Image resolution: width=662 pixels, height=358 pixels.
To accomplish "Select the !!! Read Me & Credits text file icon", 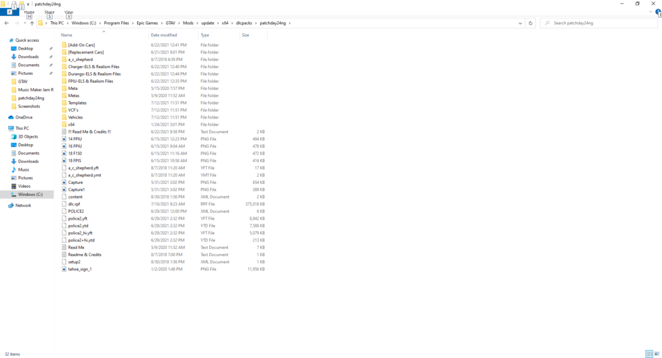I will [x=64, y=132].
